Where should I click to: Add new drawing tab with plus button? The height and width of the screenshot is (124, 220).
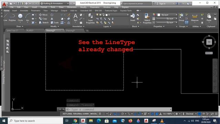(x=87, y=31)
